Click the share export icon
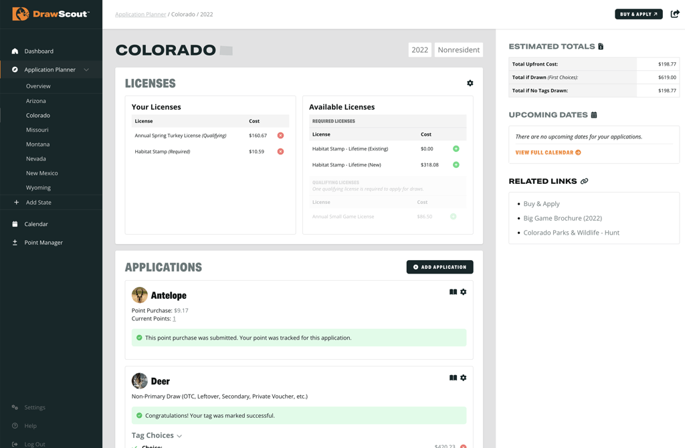Image resolution: width=685 pixels, height=448 pixels. [675, 14]
